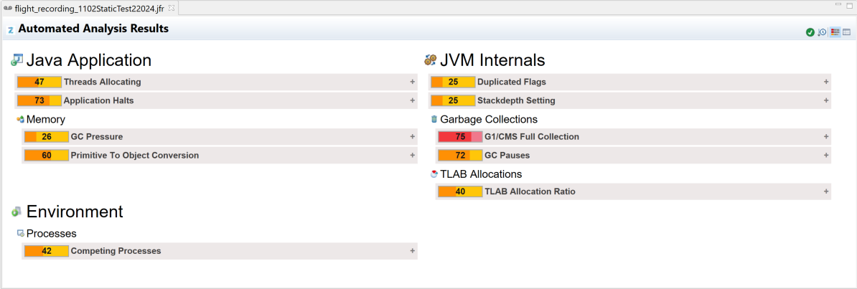857x289 pixels.
Task: Toggle the green checkmark show-OK-results icon
Action: (x=810, y=32)
